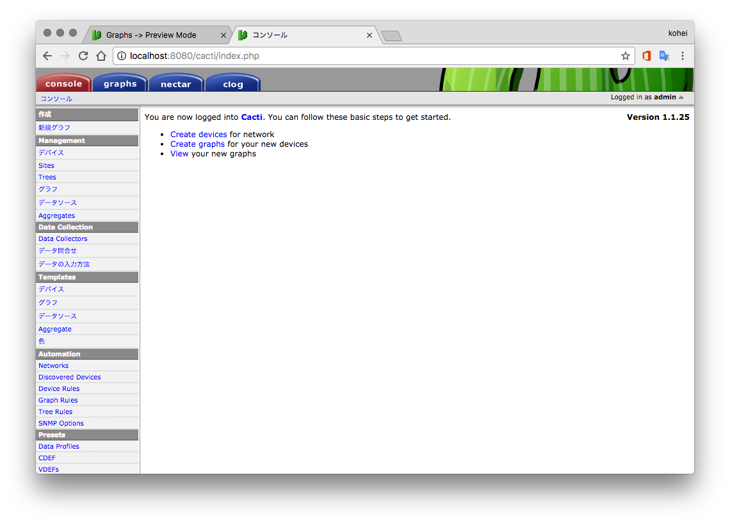Open a new browser tab
The height and width of the screenshot is (525, 730).
391,36
